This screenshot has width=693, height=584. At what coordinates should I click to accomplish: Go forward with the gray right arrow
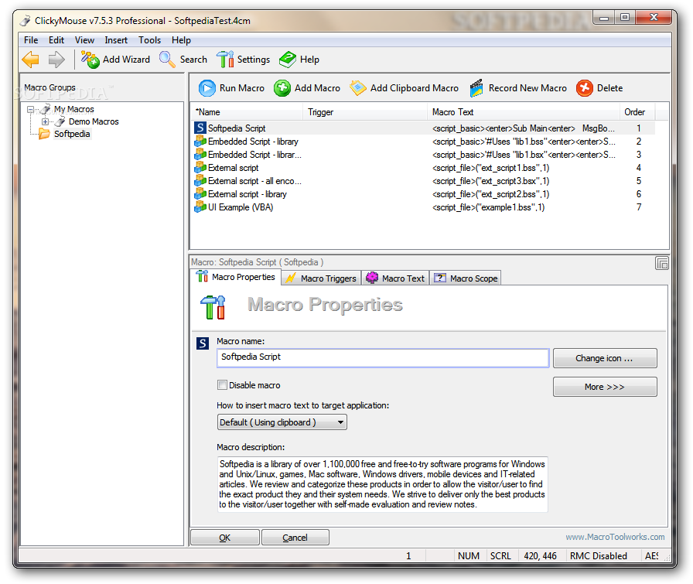(x=56, y=60)
